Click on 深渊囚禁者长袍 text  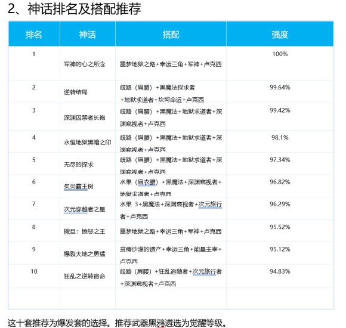pos(85,118)
